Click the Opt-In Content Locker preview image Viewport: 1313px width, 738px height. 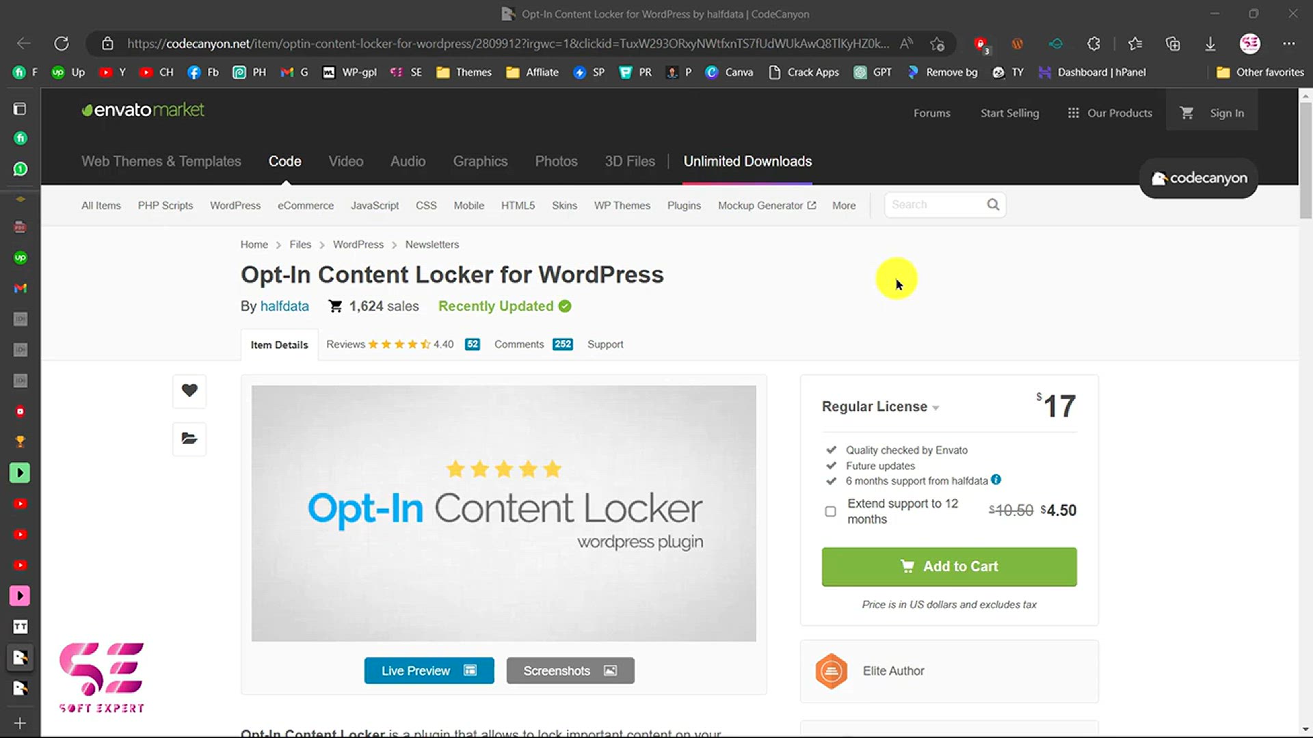point(504,513)
